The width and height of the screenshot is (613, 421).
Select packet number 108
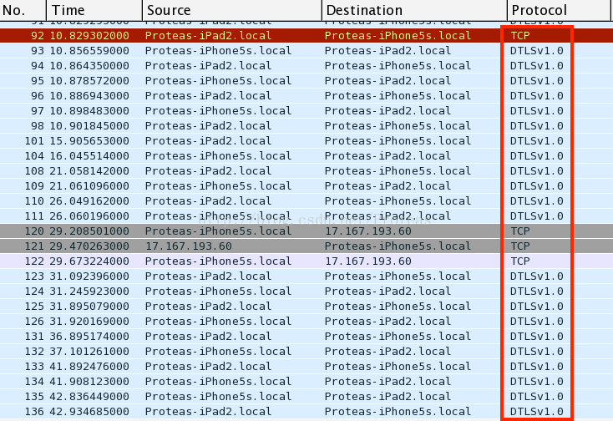coord(306,171)
